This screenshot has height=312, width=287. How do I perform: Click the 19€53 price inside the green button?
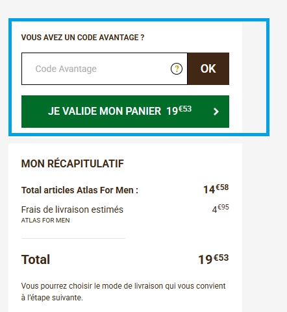(179, 110)
